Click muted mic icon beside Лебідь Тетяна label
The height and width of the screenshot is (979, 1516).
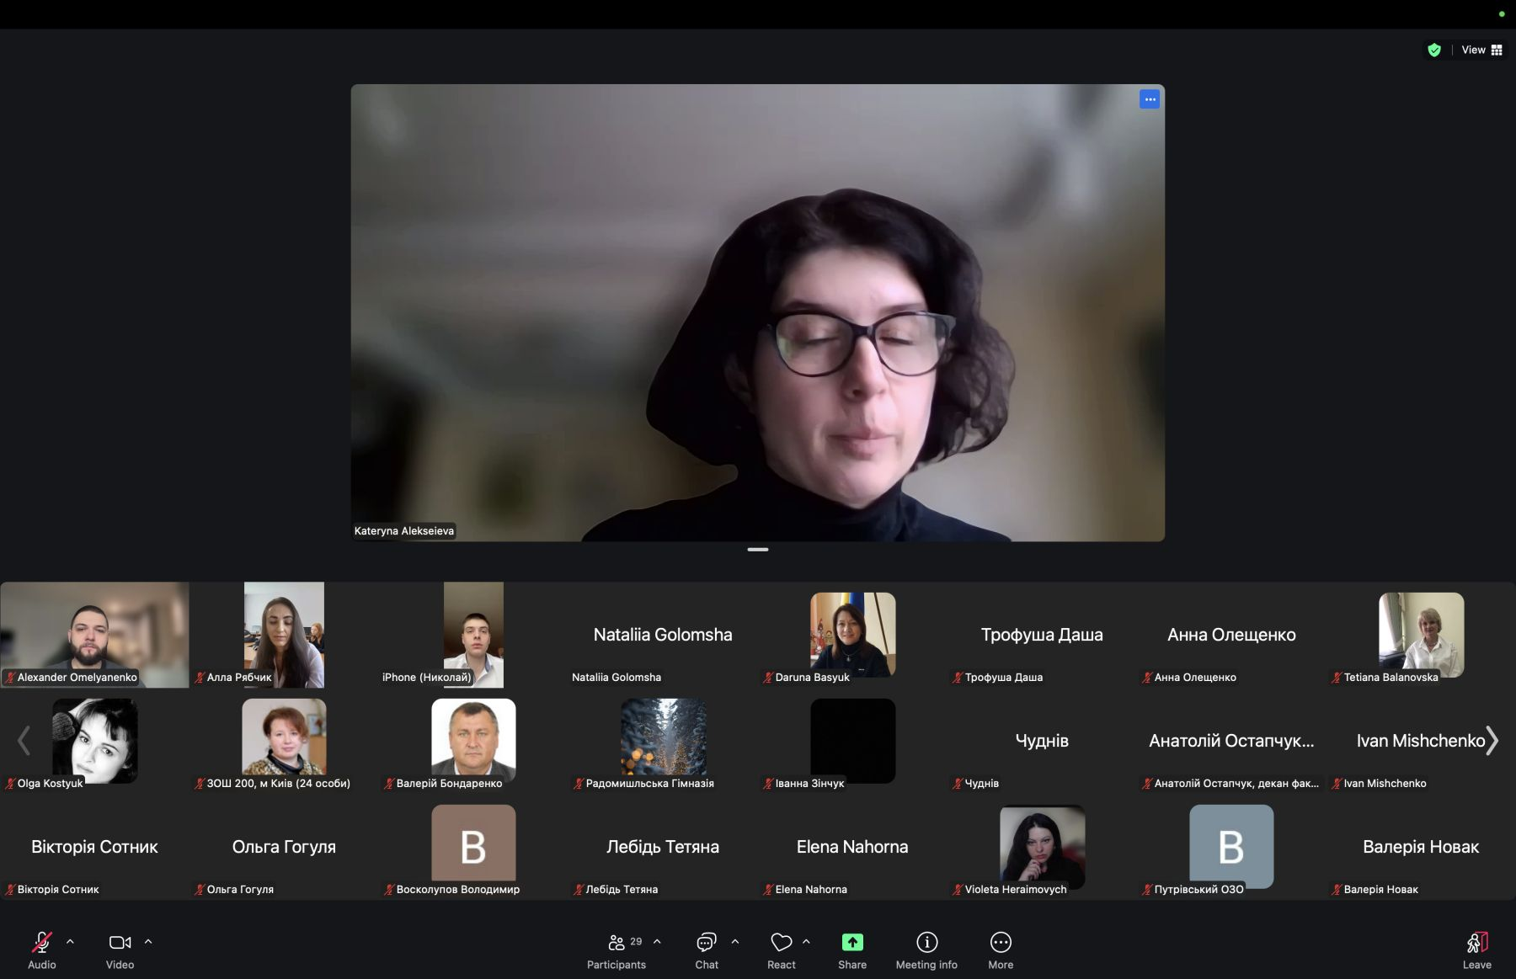click(579, 890)
